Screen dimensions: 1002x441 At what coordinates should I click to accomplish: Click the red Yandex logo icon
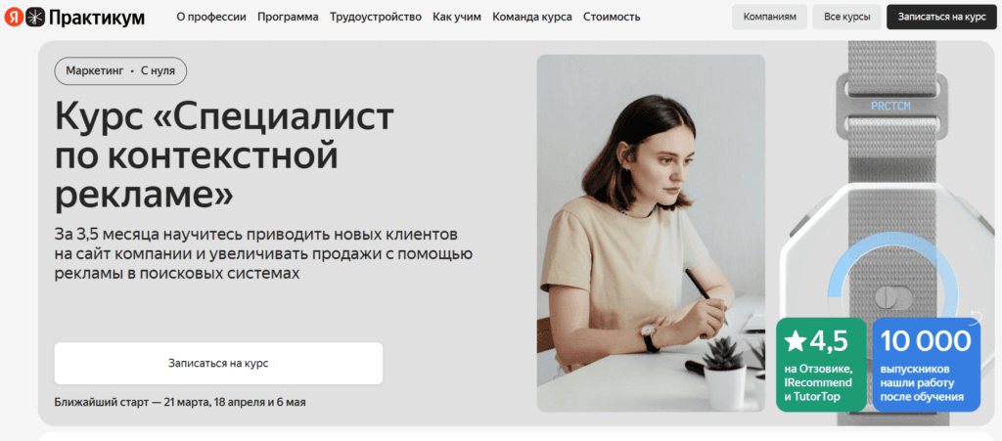(14, 18)
